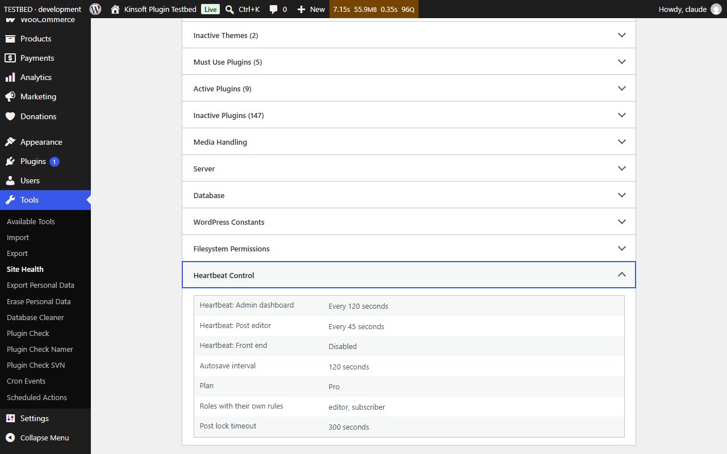Click the home icon for Kinsoft Plugin Testbed

(115, 9)
